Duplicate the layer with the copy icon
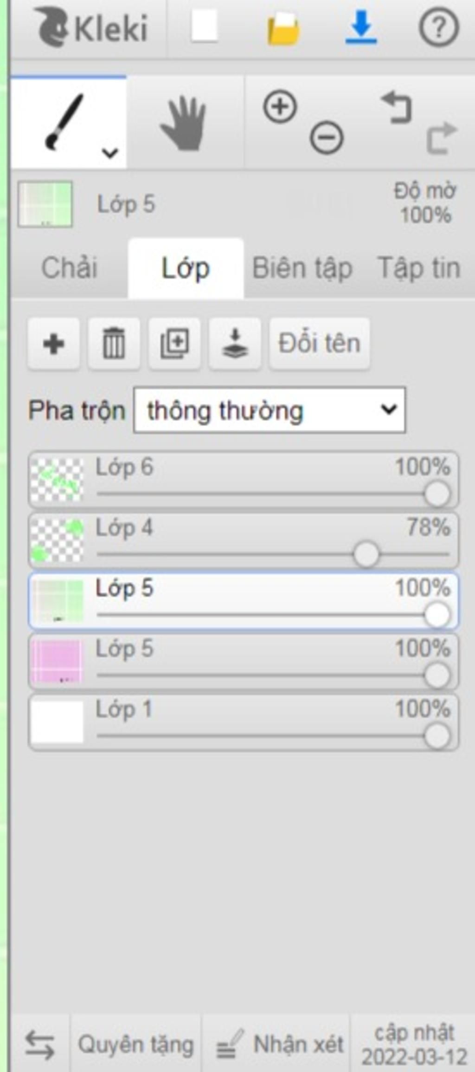 pos(174,344)
